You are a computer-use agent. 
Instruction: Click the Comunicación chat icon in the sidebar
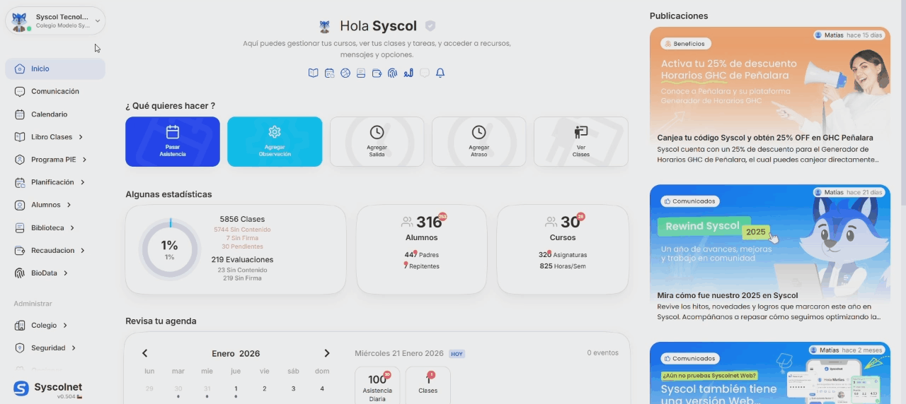(20, 92)
